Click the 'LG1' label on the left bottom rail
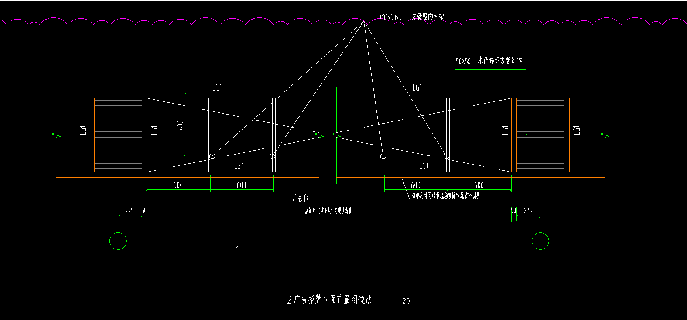Image resolution: width=687 pixels, height=320 pixels. (x=239, y=166)
